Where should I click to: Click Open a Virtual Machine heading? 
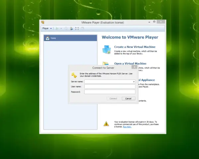[x=130, y=64]
